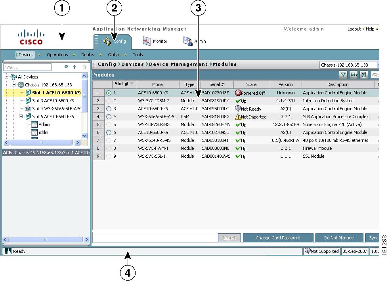The height and width of the screenshot is (281, 388).
Task: Click the Slot 4 WS-X6066-SLB-APC module icon
Action: (28, 109)
